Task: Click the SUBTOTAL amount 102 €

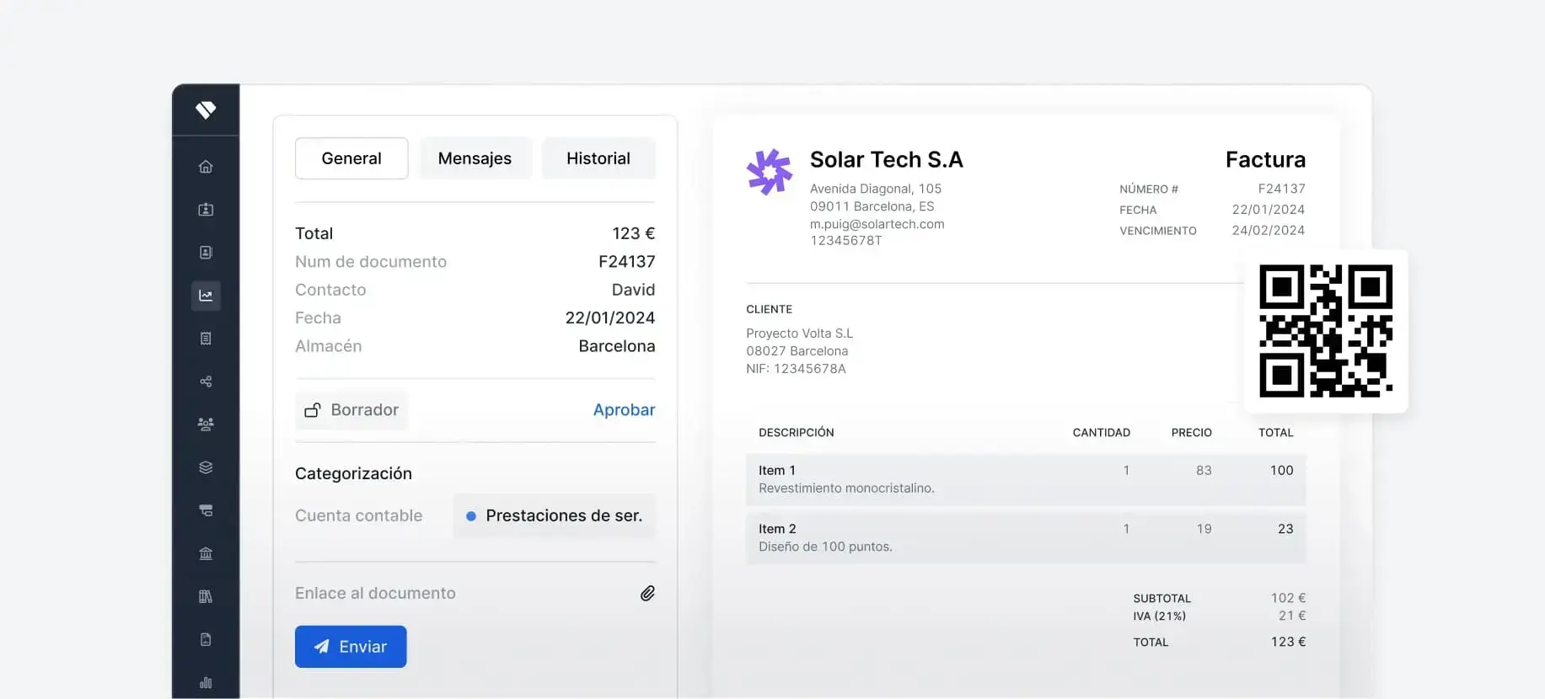Action: coord(1288,598)
